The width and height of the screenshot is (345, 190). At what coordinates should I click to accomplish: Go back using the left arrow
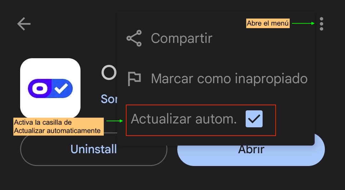[x=24, y=24]
